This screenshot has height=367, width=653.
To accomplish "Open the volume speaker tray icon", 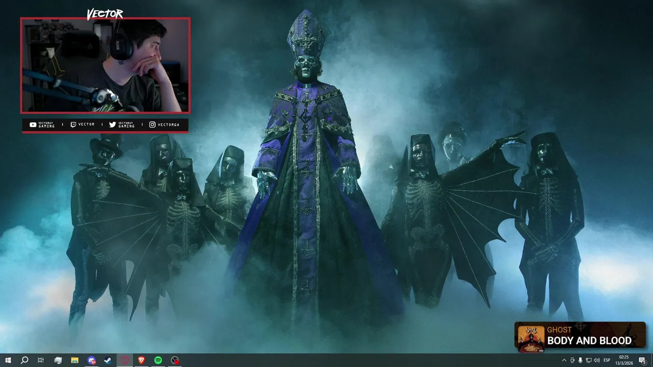I will tap(597, 360).
